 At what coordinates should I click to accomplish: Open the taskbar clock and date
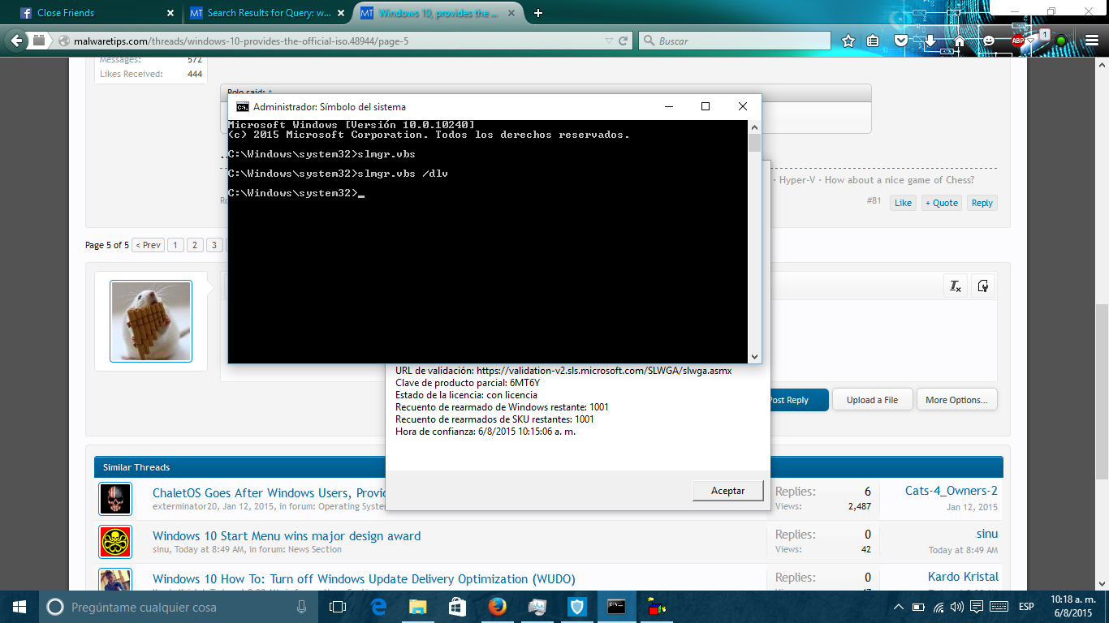click(x=1073, y=607)
